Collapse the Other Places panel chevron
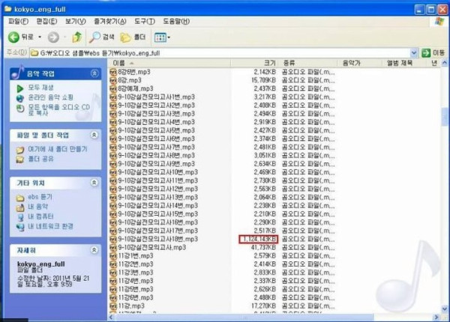Image resolution: width=450 pixels, height=322 pixels. pyautogui.click(x=94, y=183)
